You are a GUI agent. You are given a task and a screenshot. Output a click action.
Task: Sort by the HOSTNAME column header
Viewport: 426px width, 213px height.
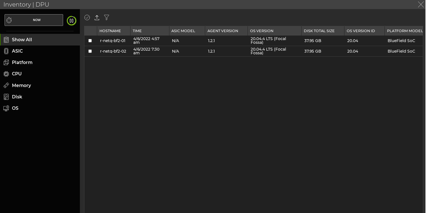click(110, 31)
